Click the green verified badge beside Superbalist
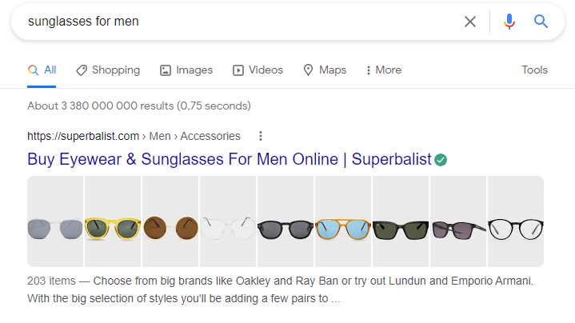Image resolution: width=575 pixels, height=323 pixels. 441,160
